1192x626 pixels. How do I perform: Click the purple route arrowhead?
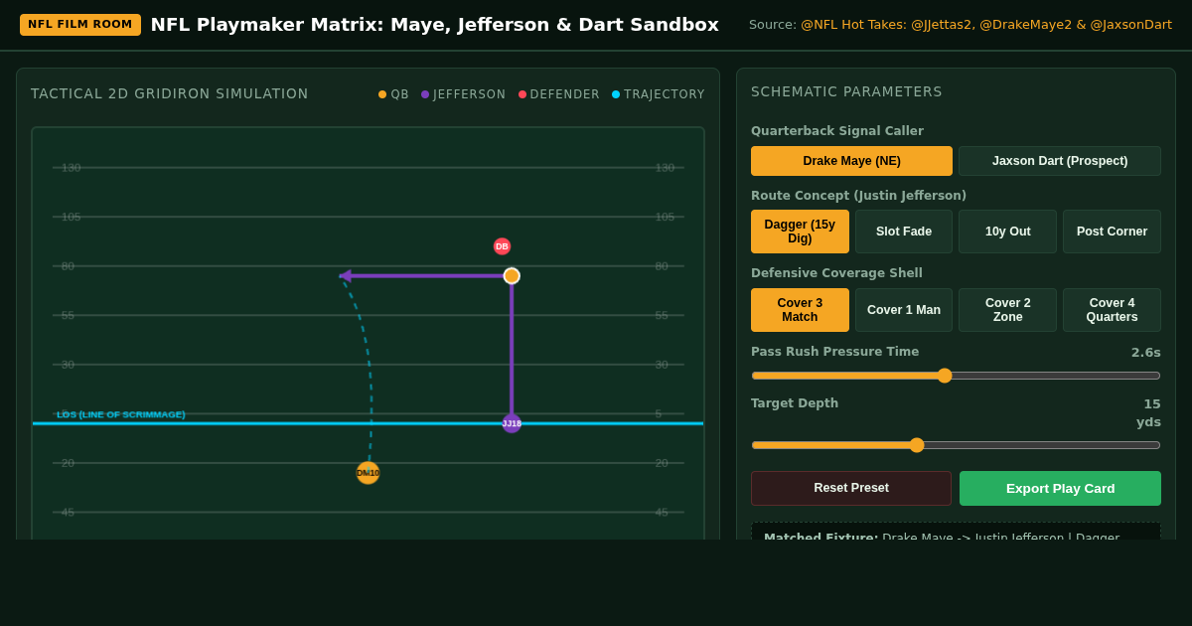(x=345, y=276)
